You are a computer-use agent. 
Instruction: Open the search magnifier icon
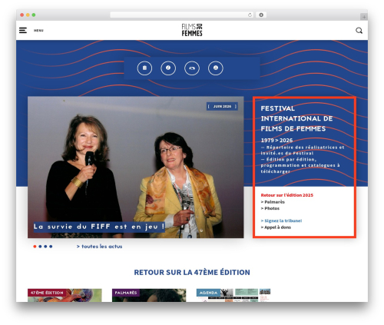[x=359, y=31]
